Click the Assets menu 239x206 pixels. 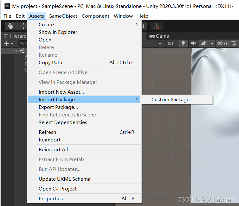click(x=36, y=16)
